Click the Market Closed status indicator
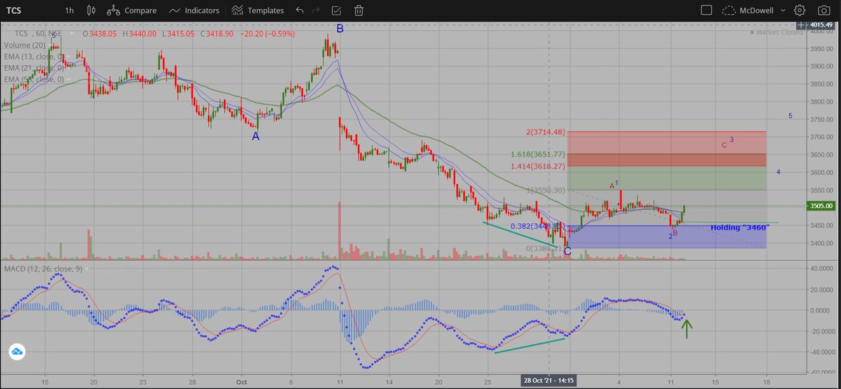Image resolution: width=841 pixels, height=389 pixels. coord(778,32)
